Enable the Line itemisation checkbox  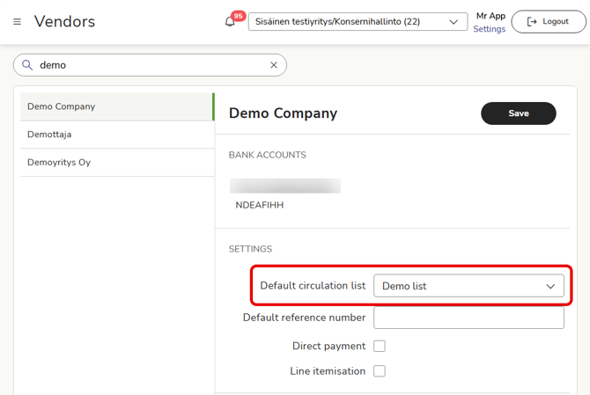[380, 371]
